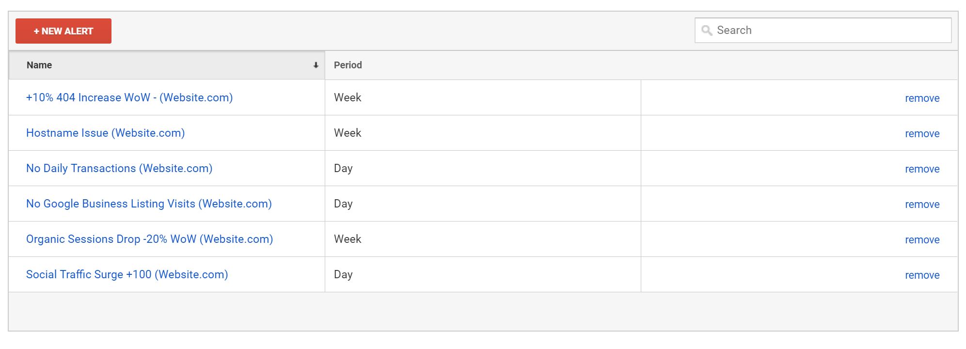Click the Period column header
This screenshot has height=349, width=966.
(348, 65)
